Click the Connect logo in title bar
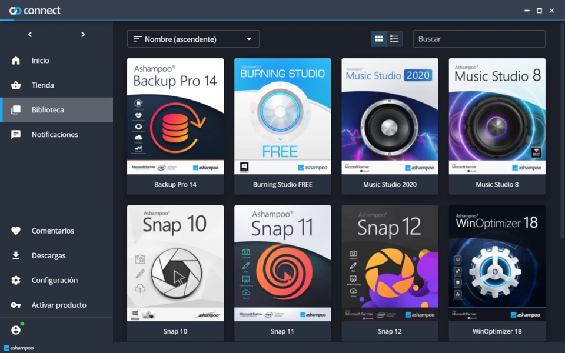This screenshot has width=565, height=353. (35, 11)
